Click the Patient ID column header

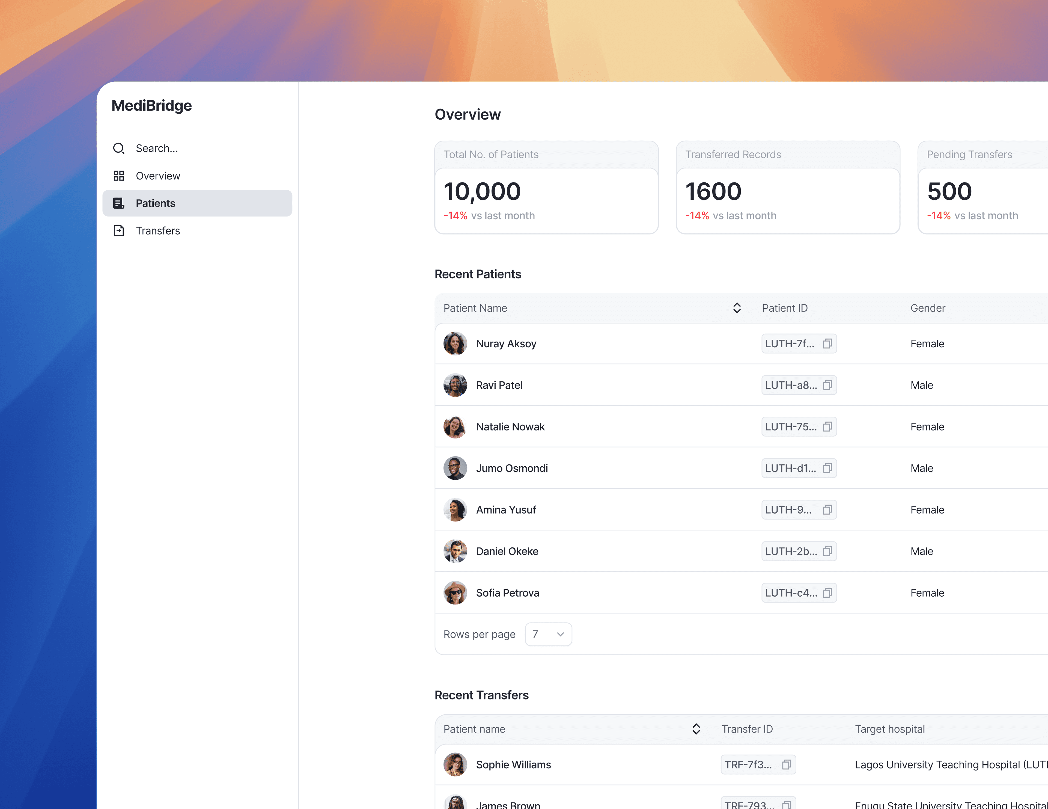click(x=785, y=308)
